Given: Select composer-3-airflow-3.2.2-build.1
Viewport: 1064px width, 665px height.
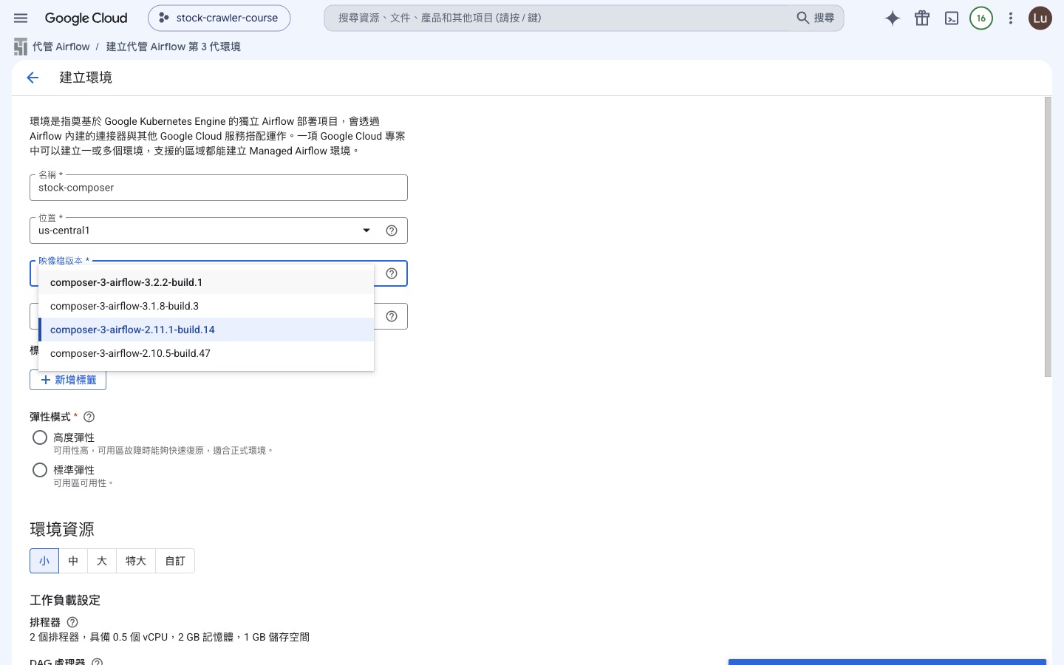Looking at the screenshot, I should point(206,282).
